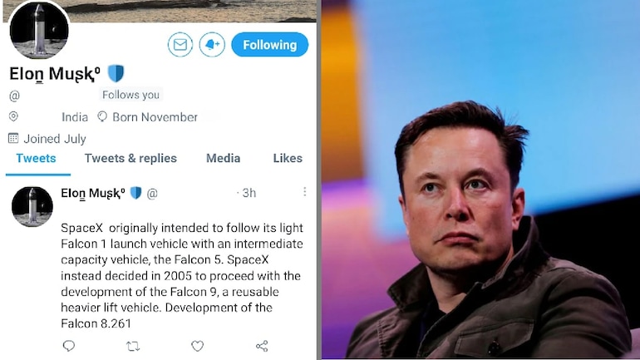Click the small avatar beside the tweet
The height and width of the screenshot is (360, 640).
point(32,206)
